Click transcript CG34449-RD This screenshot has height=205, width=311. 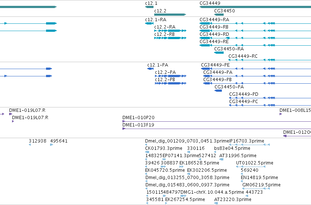click(x=214, y=34)
